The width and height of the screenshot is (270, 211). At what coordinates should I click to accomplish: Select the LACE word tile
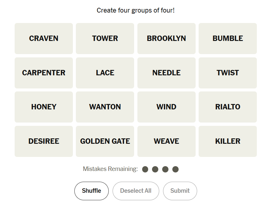point(105,73)
